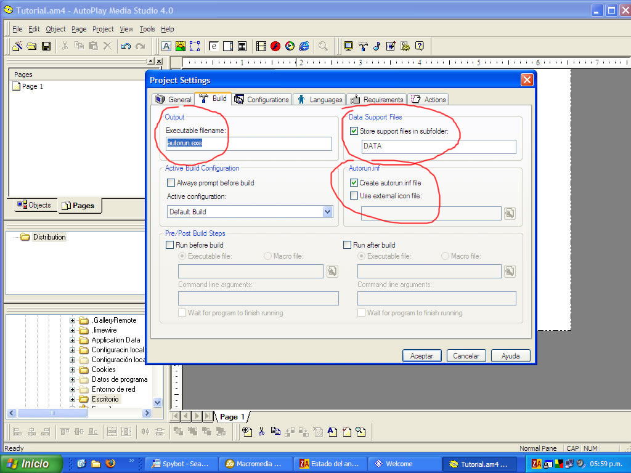Switch to the General tab
This screenshot has width=631, height=473.
pos(173,99)
